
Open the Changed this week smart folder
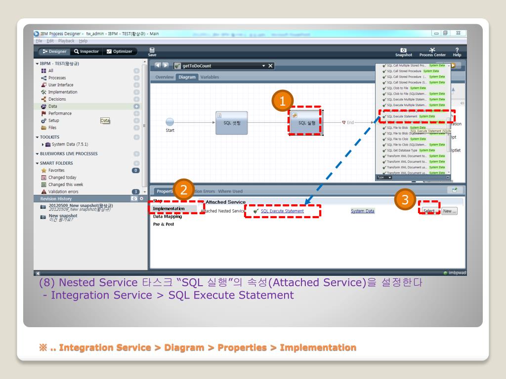coord(62,185)
